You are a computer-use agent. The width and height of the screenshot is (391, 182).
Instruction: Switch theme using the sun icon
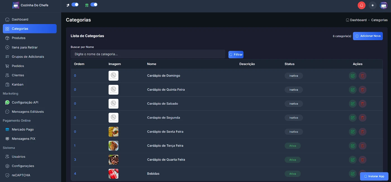coord(373,5)
